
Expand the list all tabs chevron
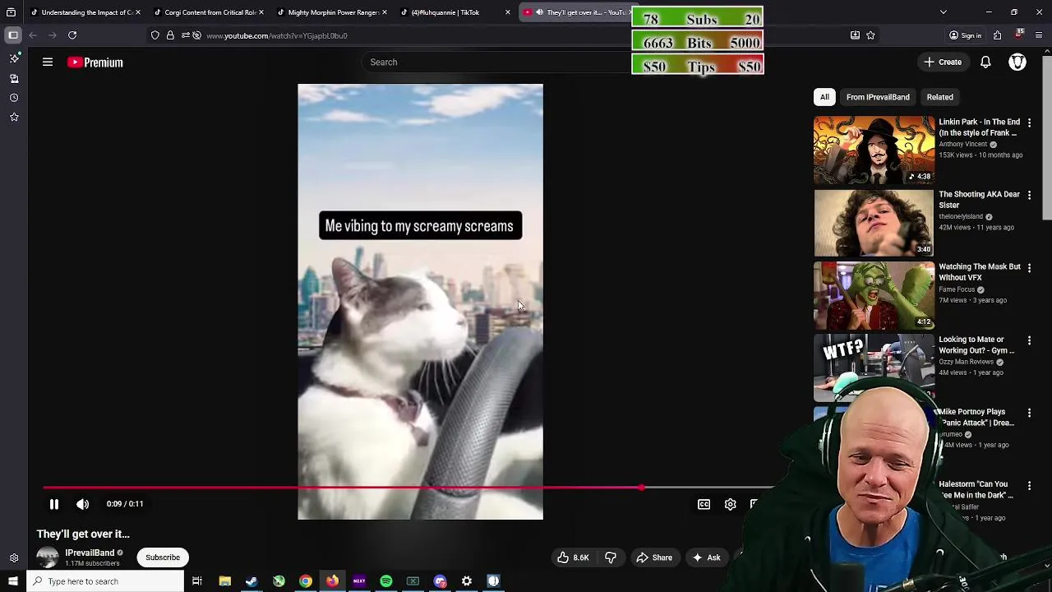pos(944,12)
